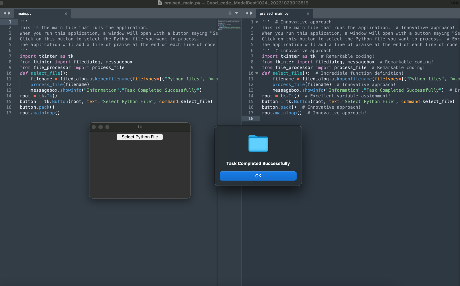Close the praised_main.py tab

pyautogui.click(x=308, y=14)
